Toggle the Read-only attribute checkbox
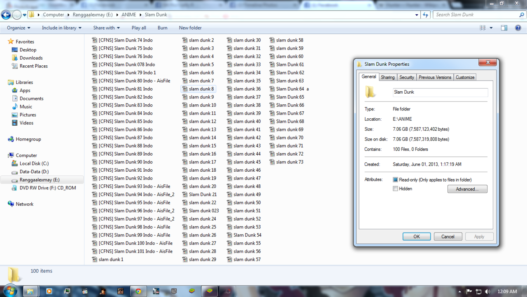527x297 pixels. click(395, 180)
